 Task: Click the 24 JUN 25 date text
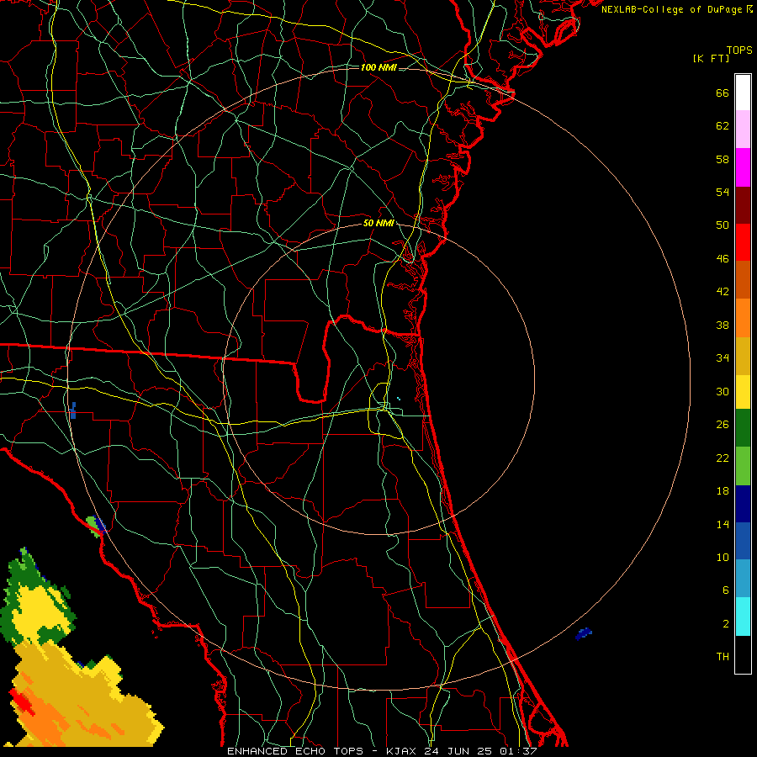[x=457, y=751]
